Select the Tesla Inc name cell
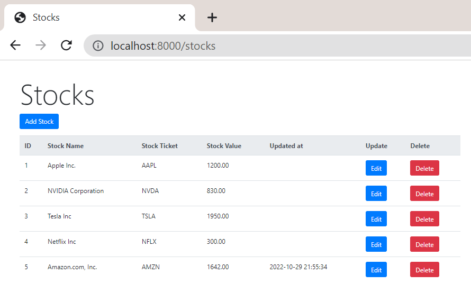Image resolution: width=471 pixels, height=293 pixels. (59, 216)
